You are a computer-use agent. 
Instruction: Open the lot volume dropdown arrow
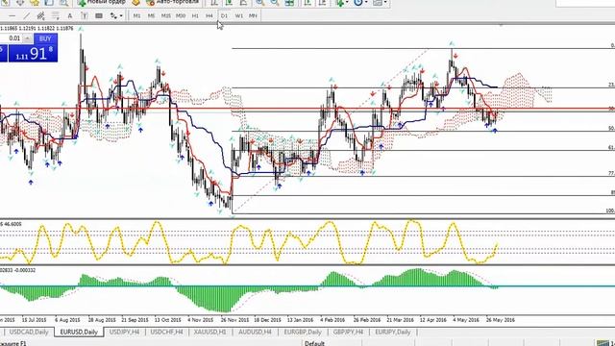tap(28, 38)
